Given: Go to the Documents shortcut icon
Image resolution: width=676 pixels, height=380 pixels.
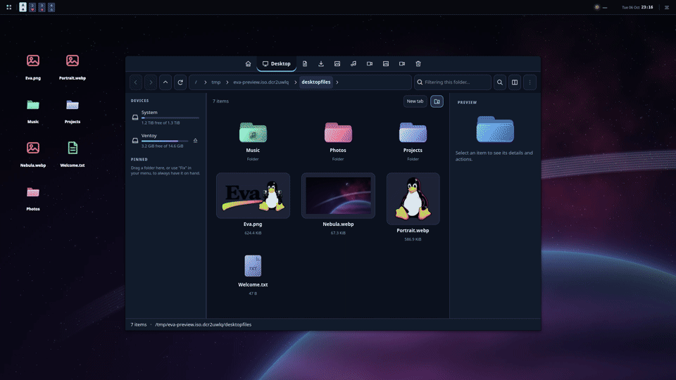Looking at the screenshot, I should (305, 64).
